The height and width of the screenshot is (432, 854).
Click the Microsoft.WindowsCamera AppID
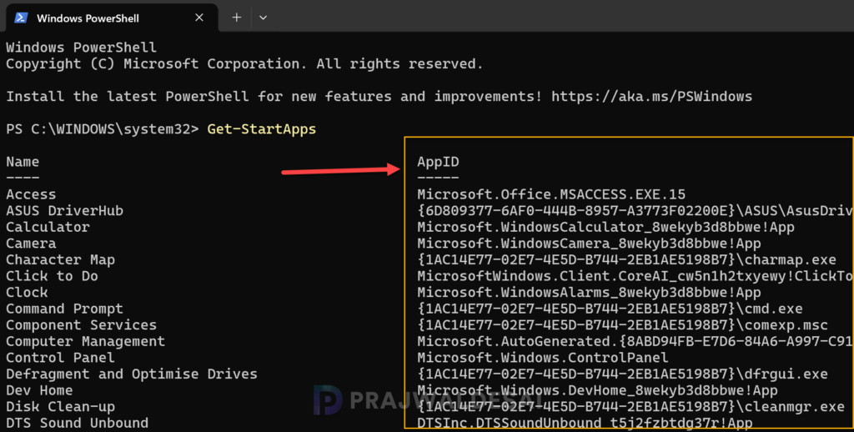coord(589,244)
